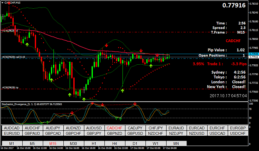Select the active M15 timeframe

pyautogui.click(x=53, y=144)
